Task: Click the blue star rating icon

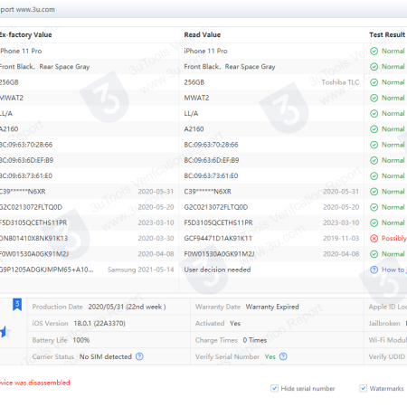Action: click(5, 332)
